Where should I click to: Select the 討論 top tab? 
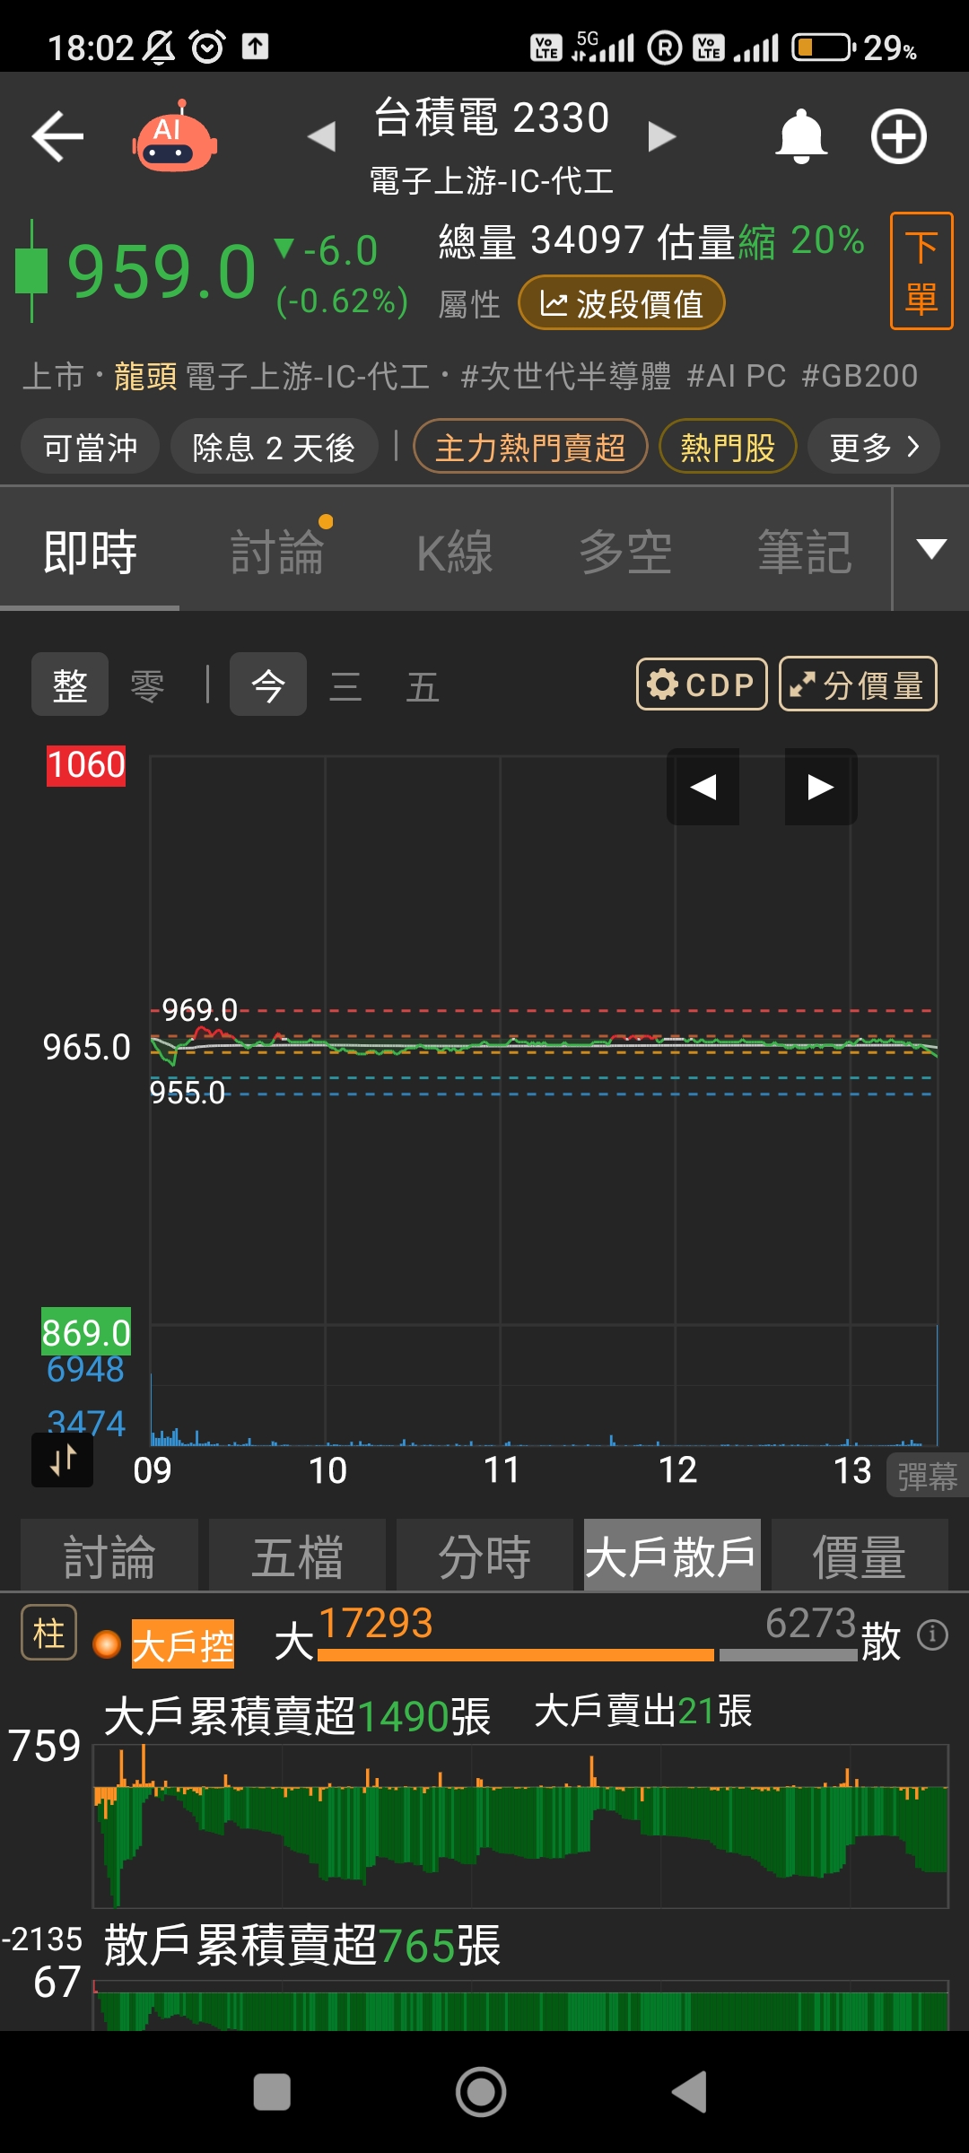(277, 551)
